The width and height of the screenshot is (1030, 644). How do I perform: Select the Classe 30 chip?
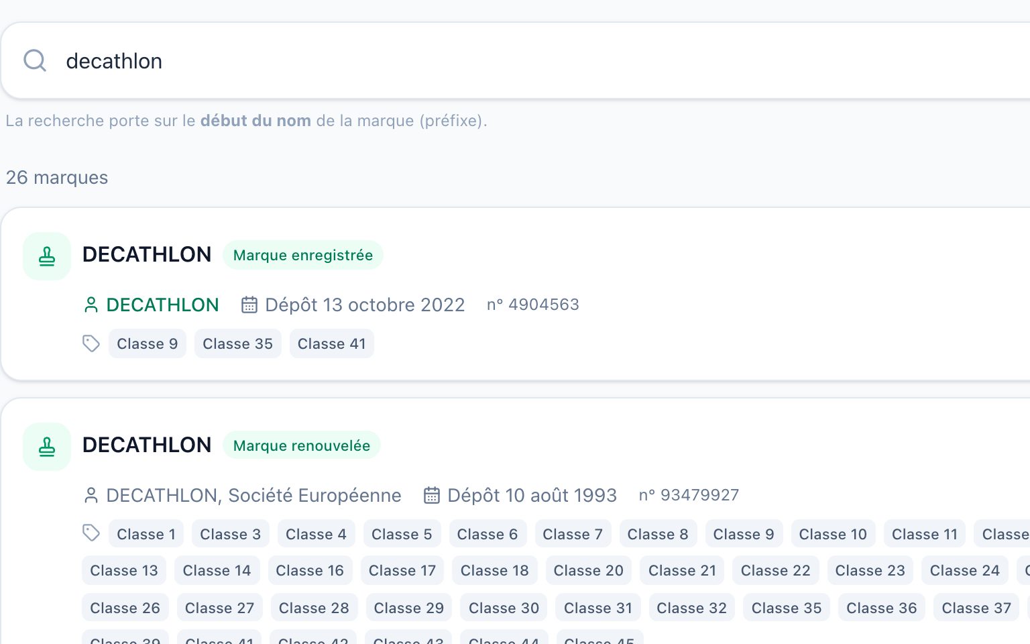(504, 608)
